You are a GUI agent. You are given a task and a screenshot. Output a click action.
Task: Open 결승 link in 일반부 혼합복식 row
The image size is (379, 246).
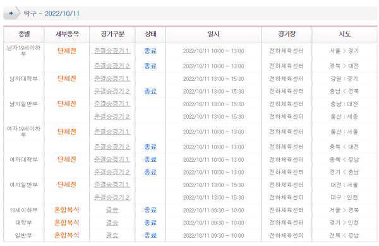[112, 235]
